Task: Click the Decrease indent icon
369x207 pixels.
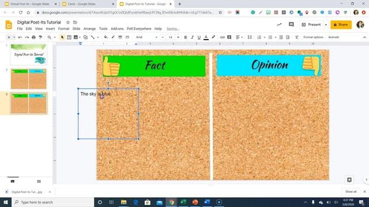Action: point(281,37)
